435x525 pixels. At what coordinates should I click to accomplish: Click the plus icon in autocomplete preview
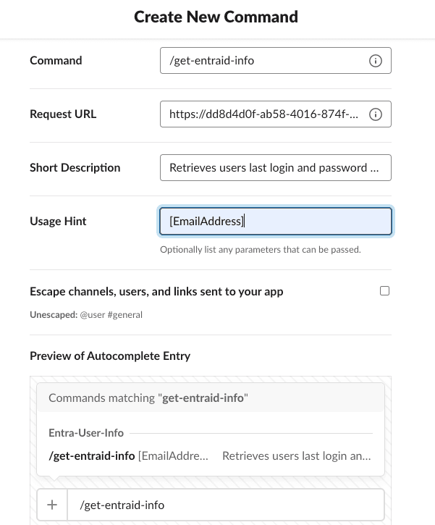(52, 505)
